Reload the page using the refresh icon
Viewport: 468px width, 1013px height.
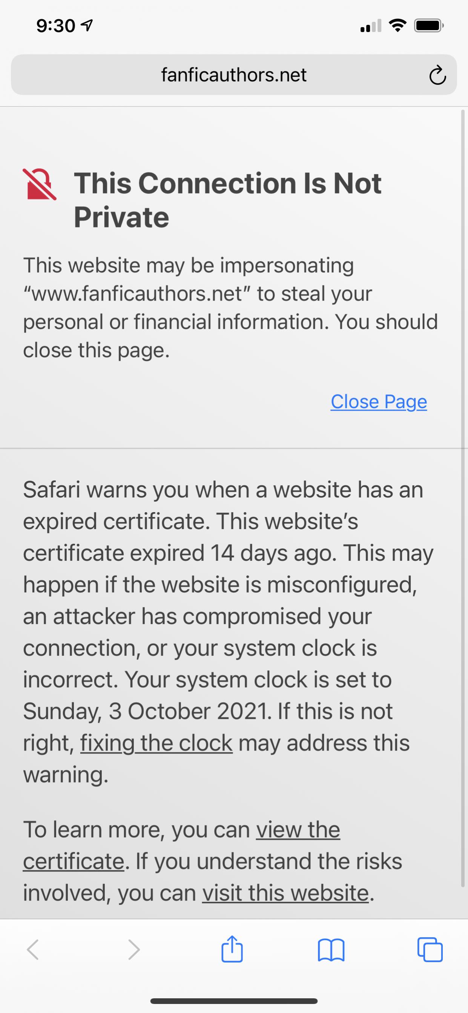[437, 75]
